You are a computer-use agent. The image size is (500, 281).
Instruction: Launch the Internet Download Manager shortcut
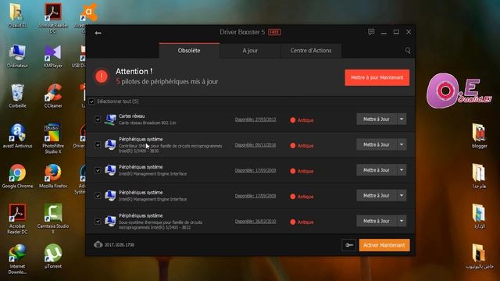point(17,259)
